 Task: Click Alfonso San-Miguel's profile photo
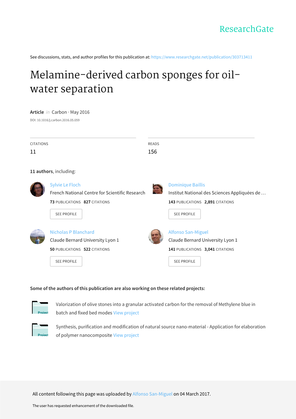tap(156, 237)
